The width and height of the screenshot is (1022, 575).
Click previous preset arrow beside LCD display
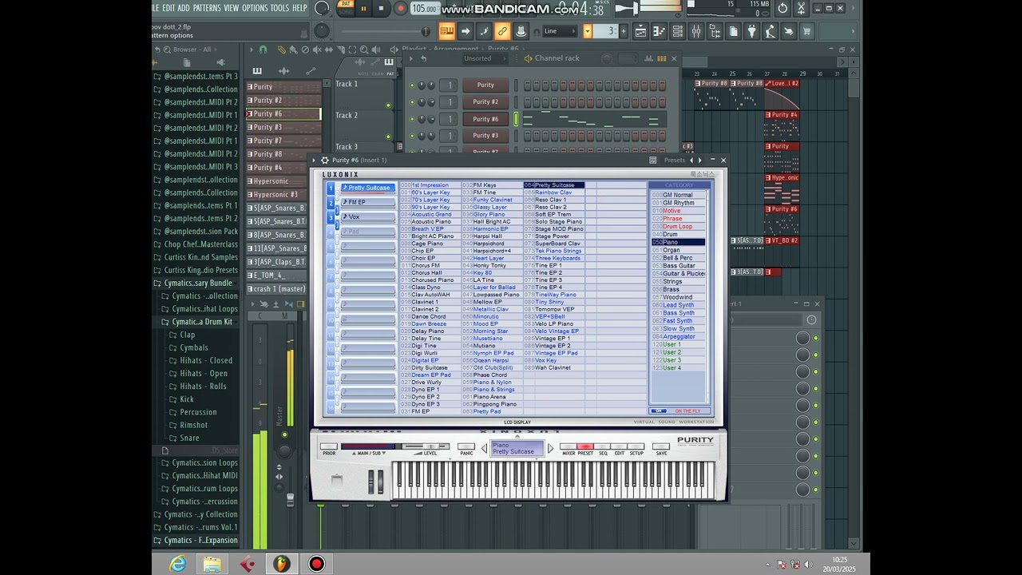click(484, 449)
